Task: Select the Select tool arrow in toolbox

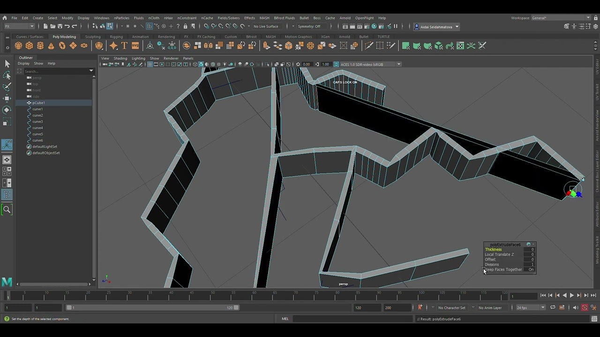Action: click(7, 63)
